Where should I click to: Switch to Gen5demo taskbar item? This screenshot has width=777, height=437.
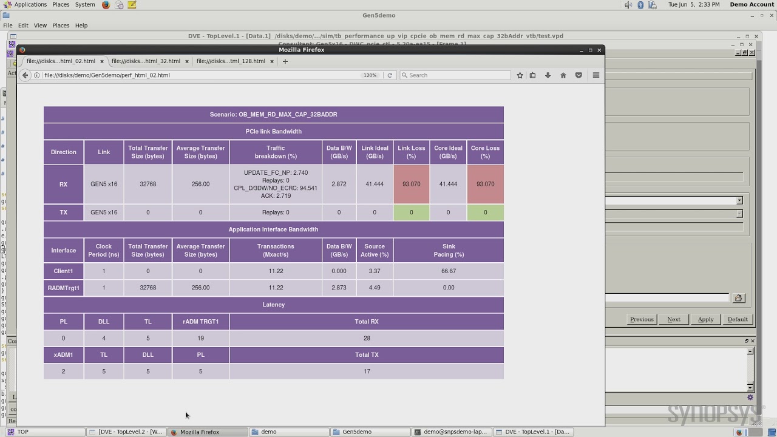click(x=370, y=432)
